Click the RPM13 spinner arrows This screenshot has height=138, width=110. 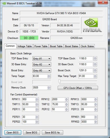point(96,99)
